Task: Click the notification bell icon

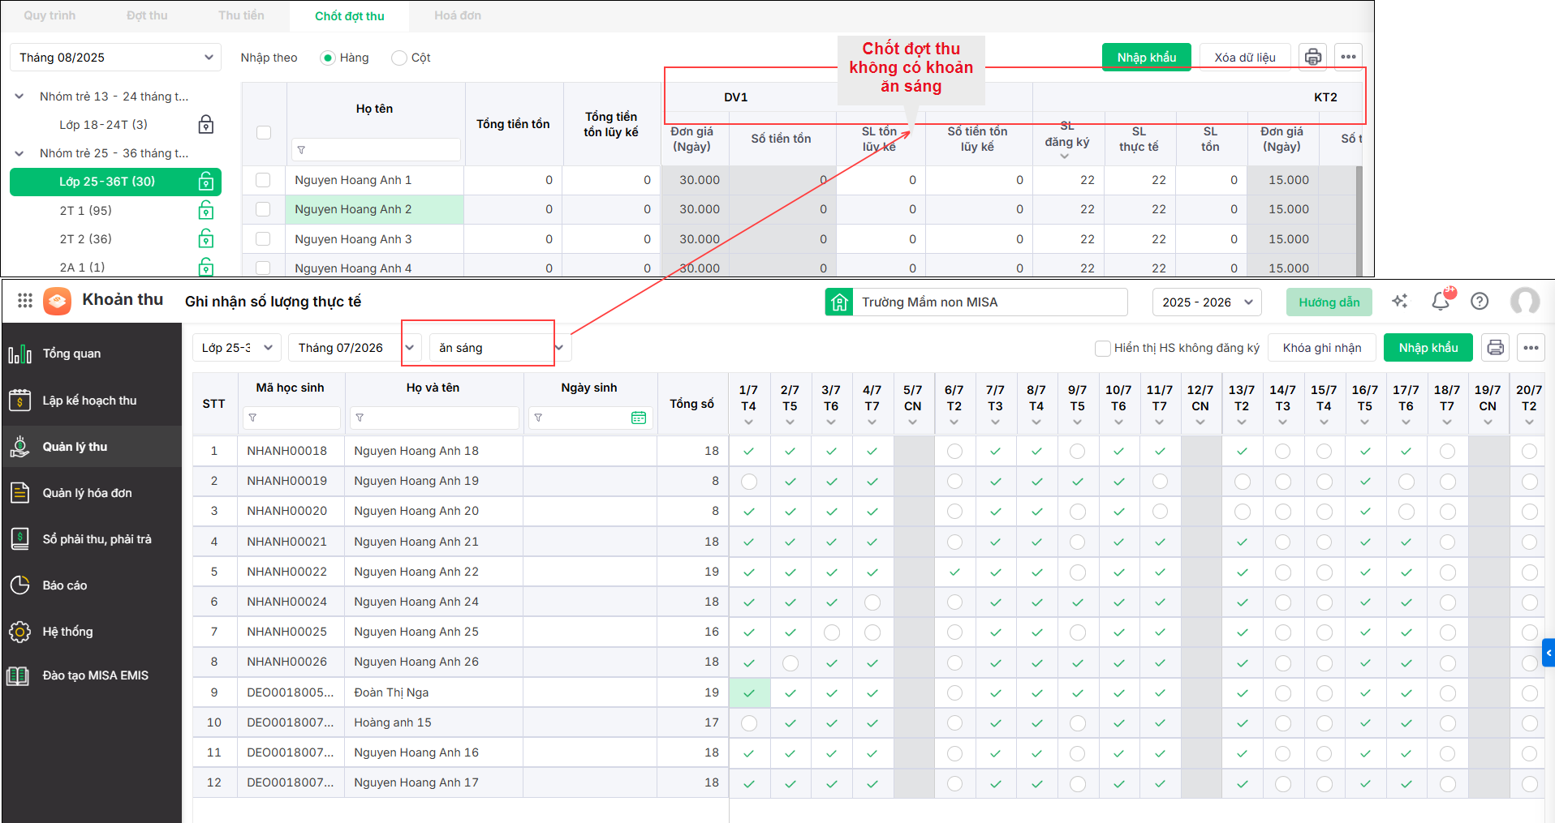Action: tap(1441, 301)
